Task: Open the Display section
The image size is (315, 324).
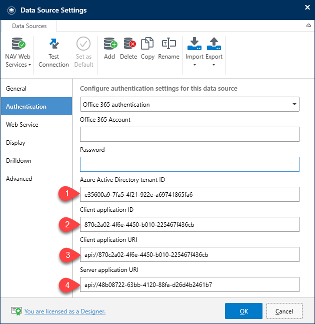Action: 36,143
